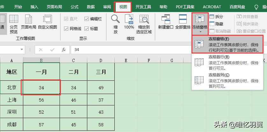Viewport: 267px width, 132px height.
Task: Choose 冻结首列(C) freeze first column
Action: pyautogui.click(x=227, y=80)
